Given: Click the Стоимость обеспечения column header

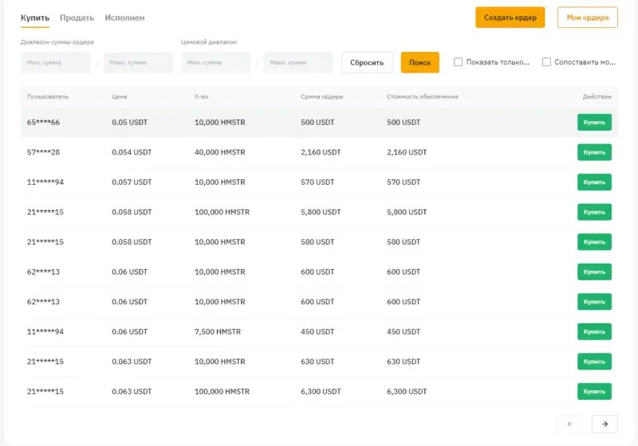Looking at the screenshot, I should [423, 96].
